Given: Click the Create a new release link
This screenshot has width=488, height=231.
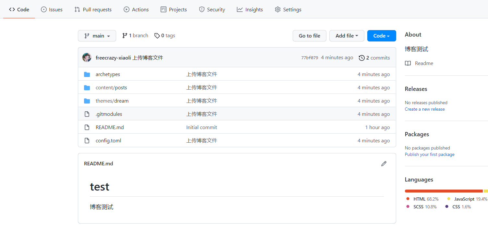Looking at the screenshot, I should click(x=424, y=109).
